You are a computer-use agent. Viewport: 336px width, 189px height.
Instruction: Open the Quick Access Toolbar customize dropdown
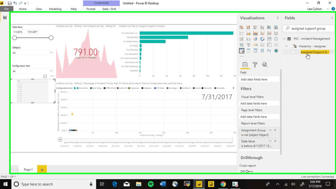(x=25, y=3)
